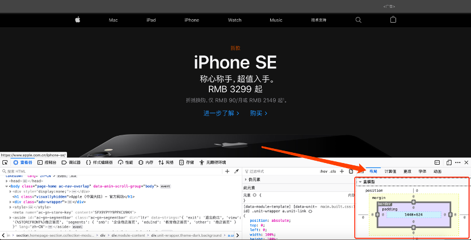Open responsive design mode icon
This screenshot has height=240, width=471.
pos(449,162)
